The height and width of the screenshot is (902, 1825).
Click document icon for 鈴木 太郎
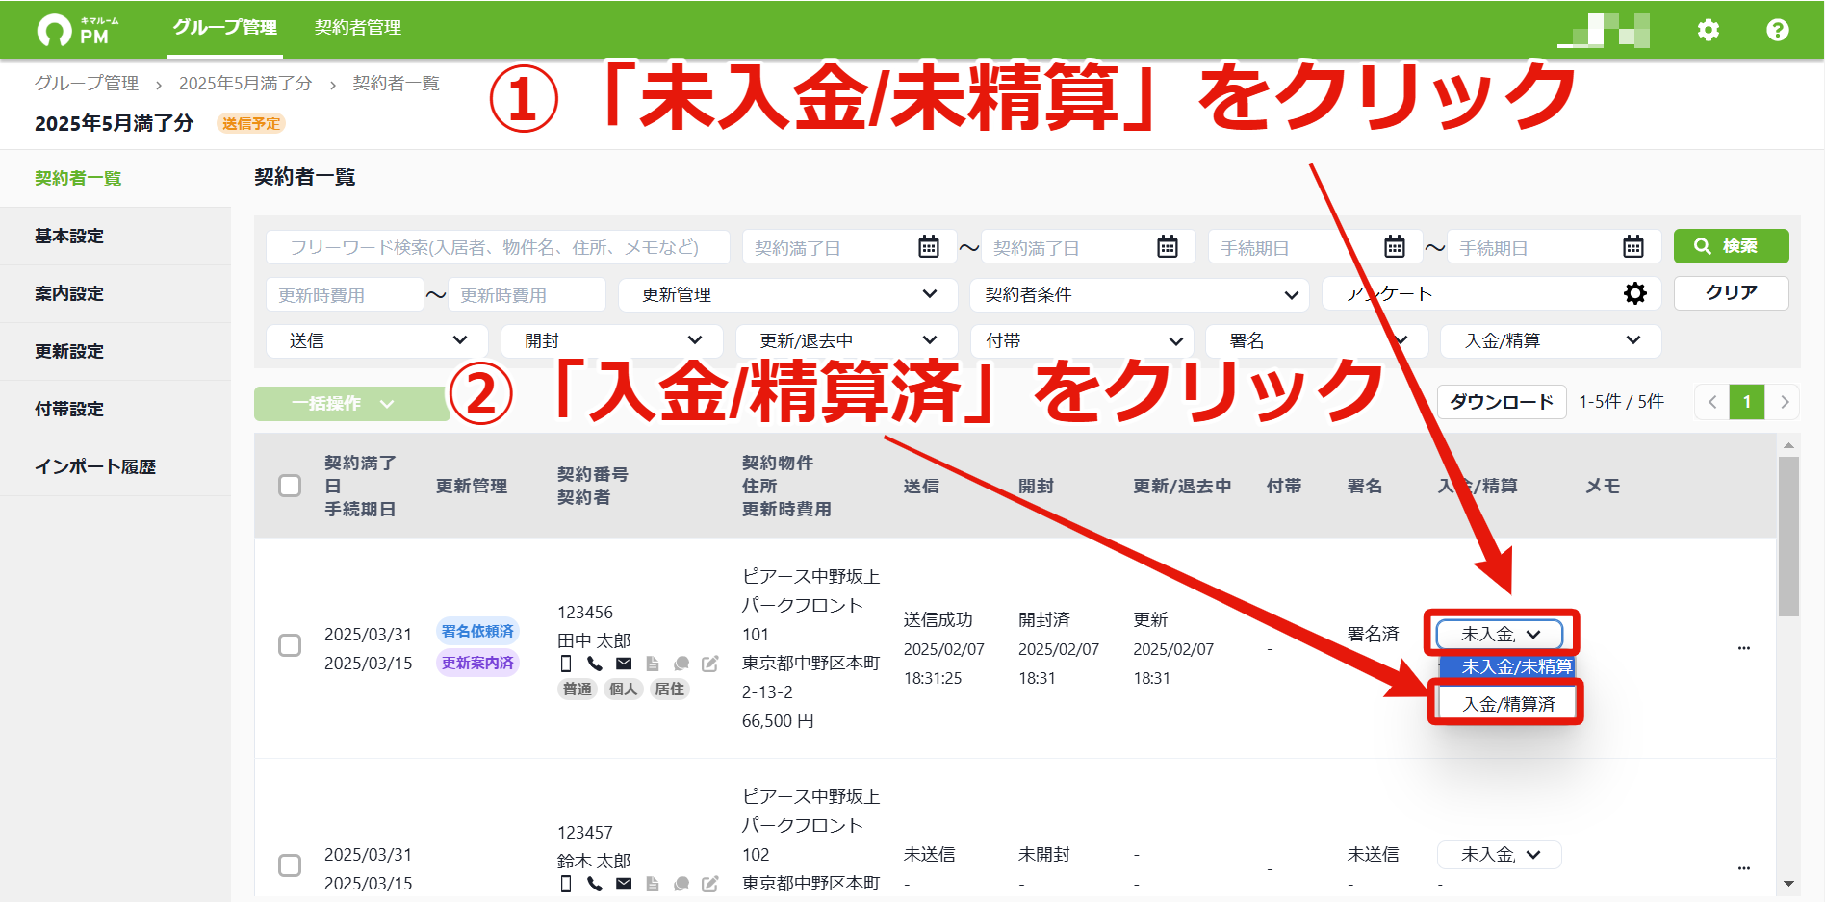pyautogui.click(x=653, y=884)
